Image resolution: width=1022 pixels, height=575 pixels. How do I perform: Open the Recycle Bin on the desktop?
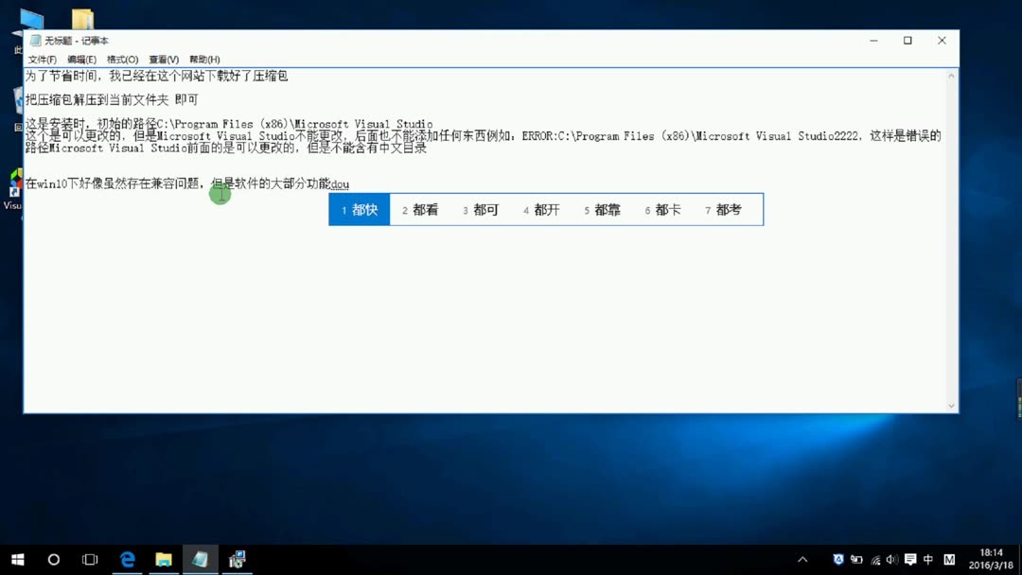[17, 102]
